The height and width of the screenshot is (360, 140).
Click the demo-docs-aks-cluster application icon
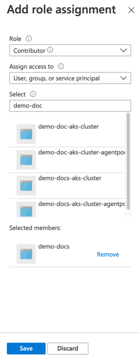point(26,185)
